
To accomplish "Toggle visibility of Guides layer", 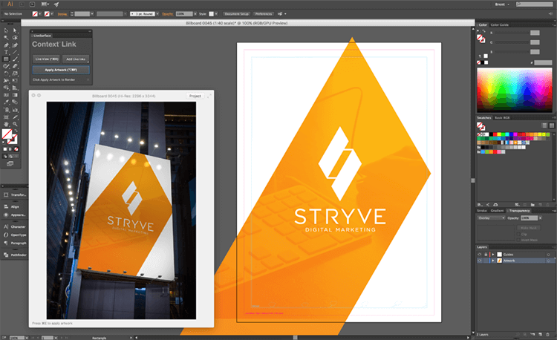I will [x=480, y=255].
